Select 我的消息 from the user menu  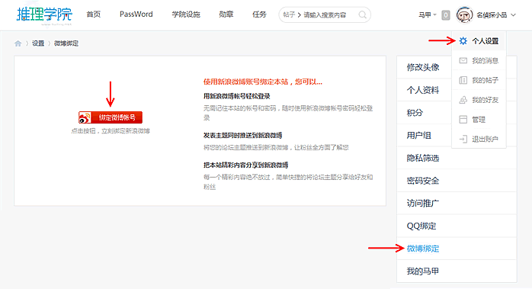click(479, 61)
